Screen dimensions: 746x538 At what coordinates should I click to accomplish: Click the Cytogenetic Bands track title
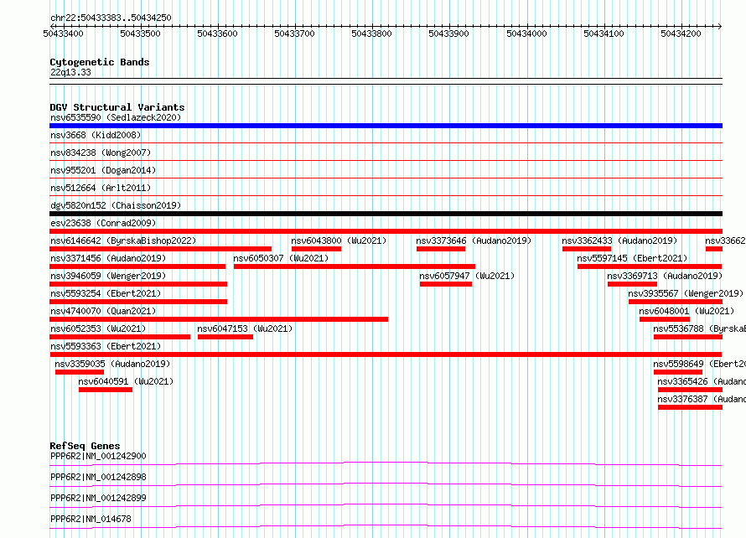[x=100, y=62]
